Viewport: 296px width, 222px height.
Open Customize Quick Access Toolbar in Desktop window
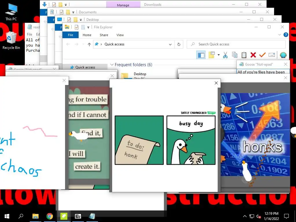click(81, 20)
